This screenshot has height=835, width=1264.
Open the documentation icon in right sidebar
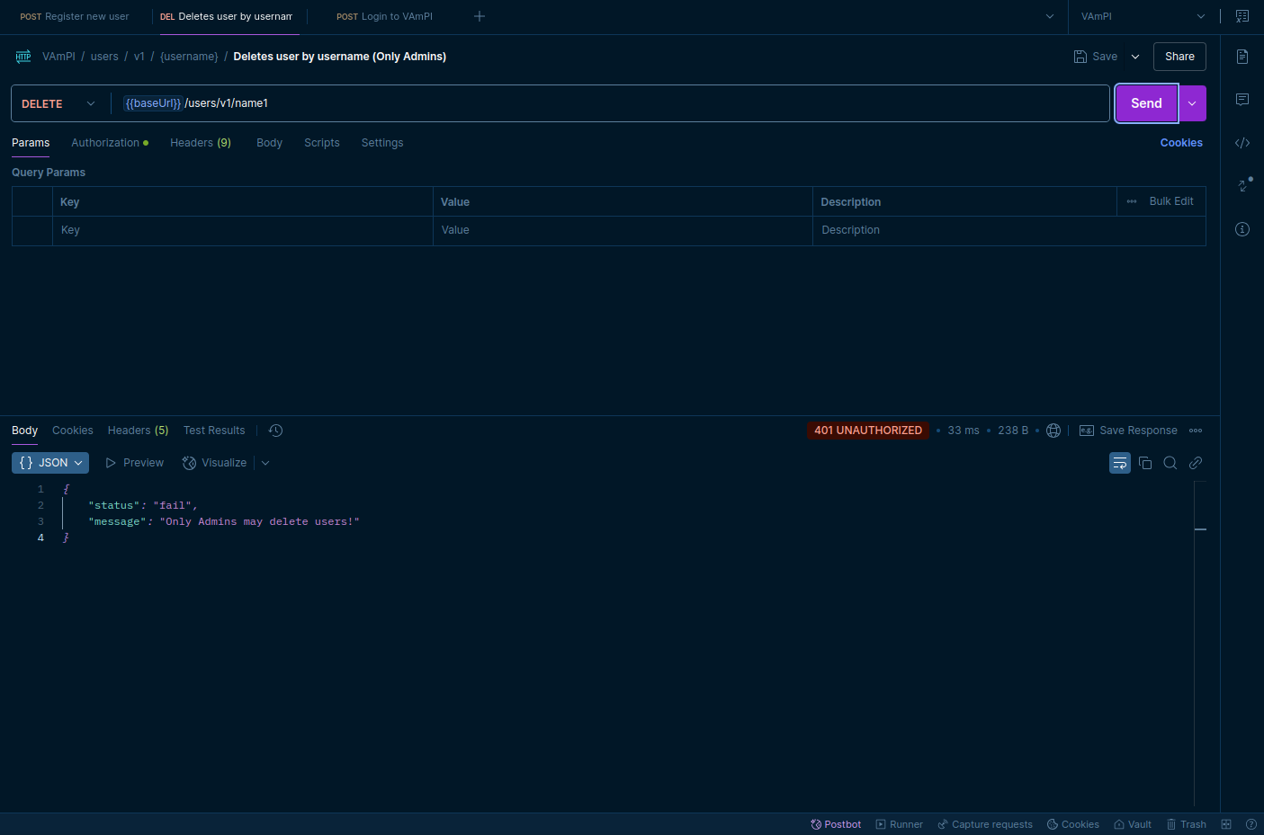tap(1242, 57)
